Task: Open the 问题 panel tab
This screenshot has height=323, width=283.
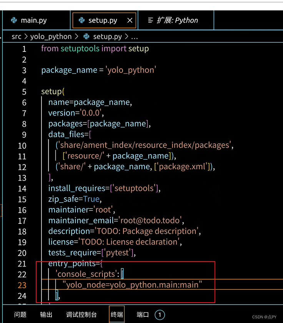Action: point(20,315)
